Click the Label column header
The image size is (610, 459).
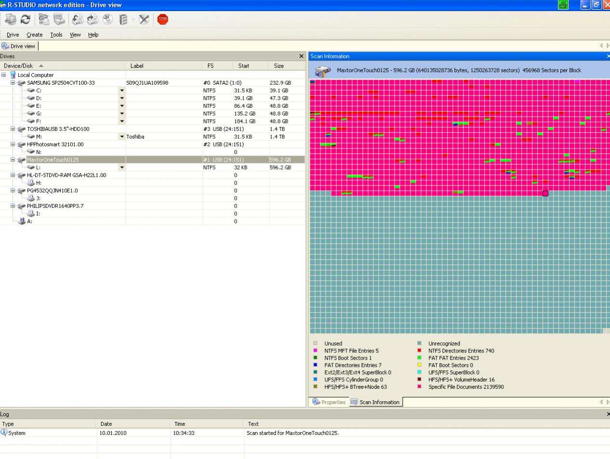point(164,66)
